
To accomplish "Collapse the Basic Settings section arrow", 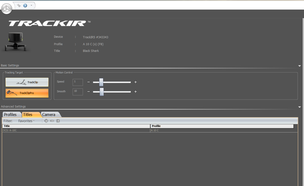I will tap(299, 66).
